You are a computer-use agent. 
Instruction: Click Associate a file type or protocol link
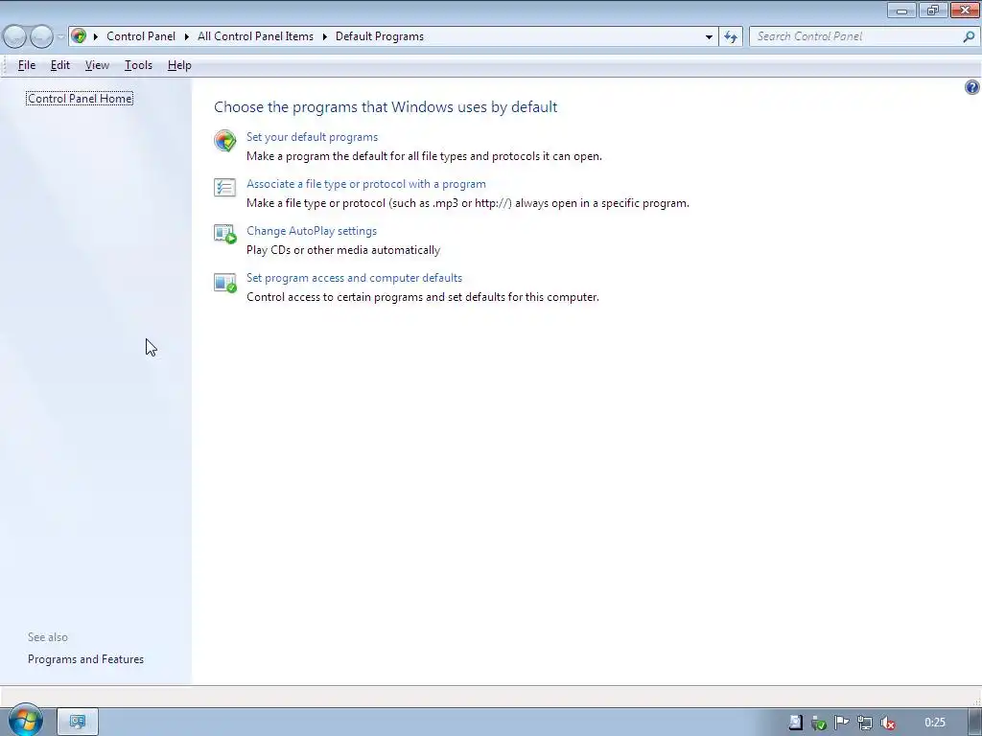click(365, 184)
